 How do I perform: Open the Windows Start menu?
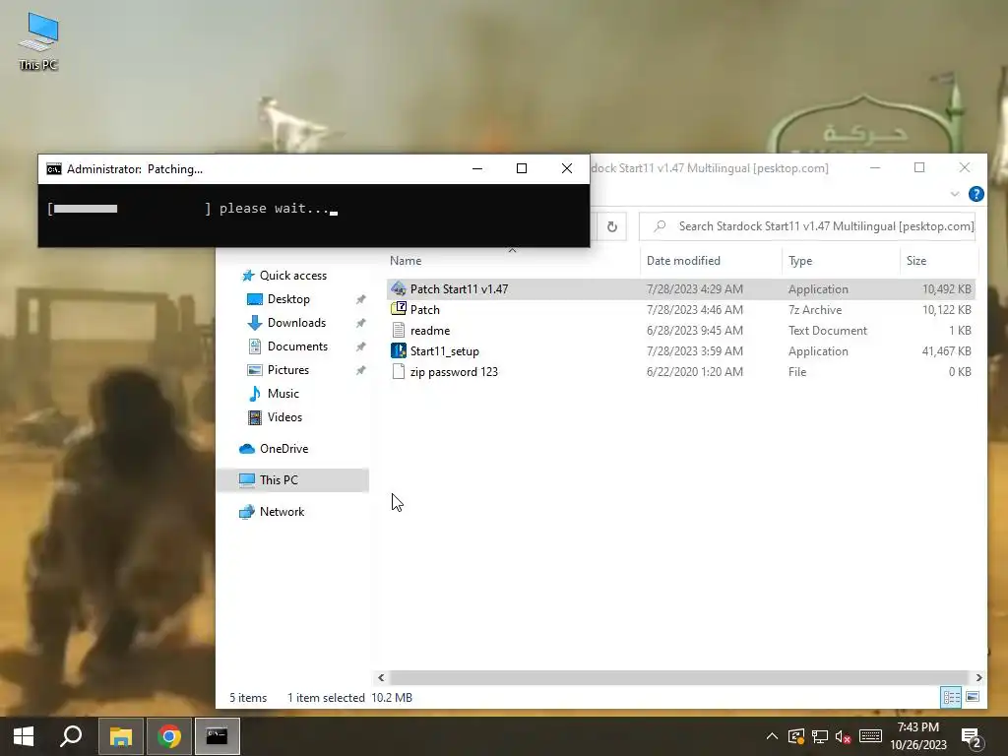24,736
